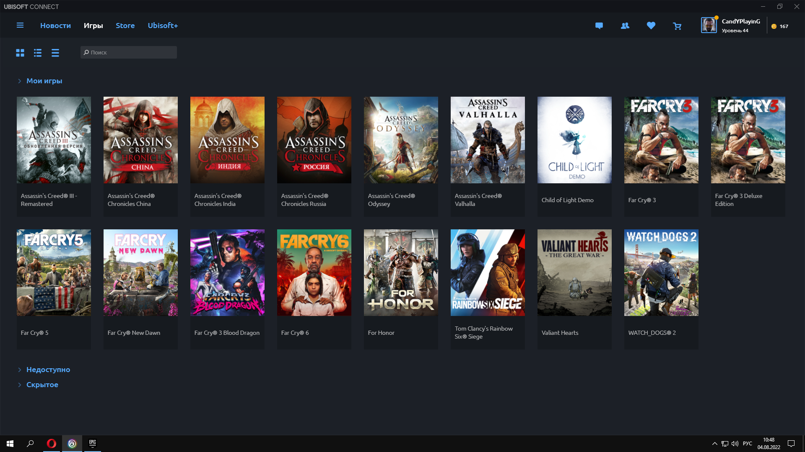Switch to grid tile view
Image resolution: width=805 pixels, height=452 pixels.
point(20,53)
